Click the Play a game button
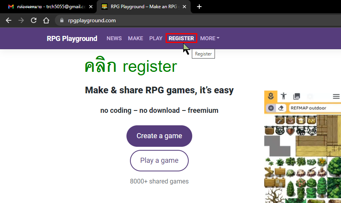The height and width of the screenshot is (203, 341). 159,160
